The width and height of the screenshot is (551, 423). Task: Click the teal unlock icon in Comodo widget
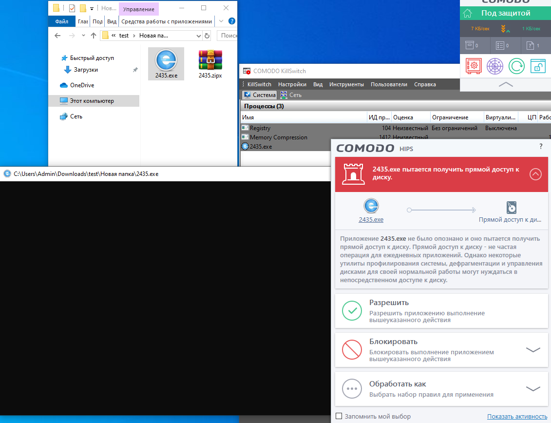[538, 66]
